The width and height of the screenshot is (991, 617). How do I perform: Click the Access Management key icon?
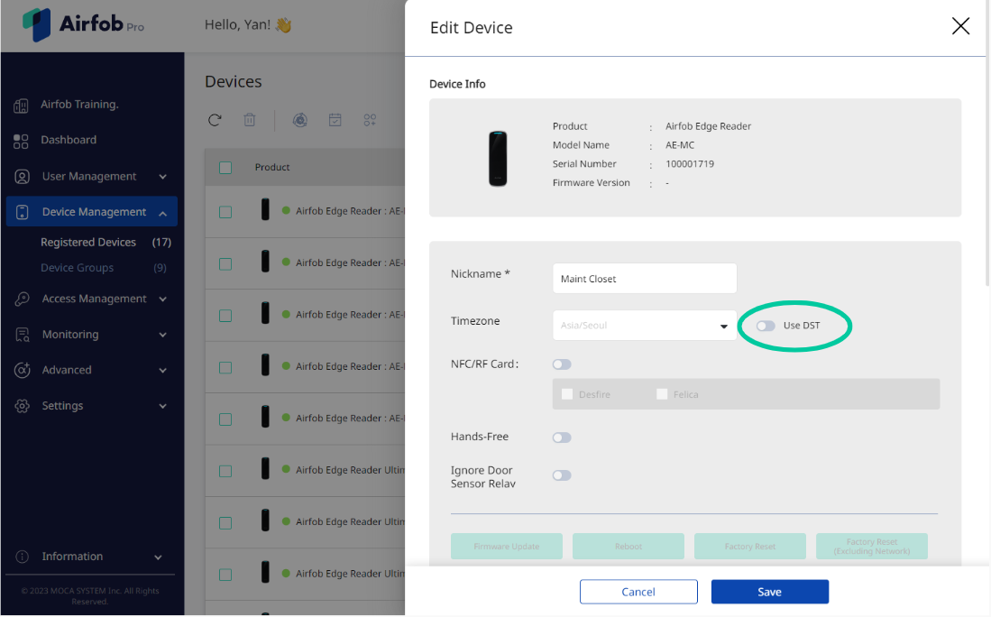tap(23, 299)
